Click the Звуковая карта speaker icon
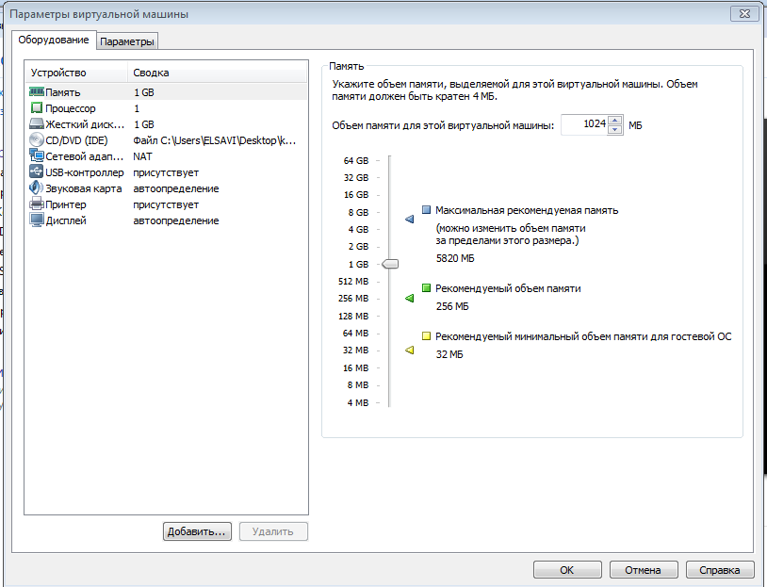Screen dimensions: 767x587 click(x=37, y=188)
